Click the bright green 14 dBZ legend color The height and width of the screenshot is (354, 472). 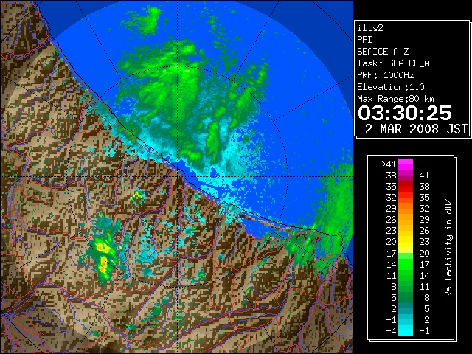tap(406, 264)
